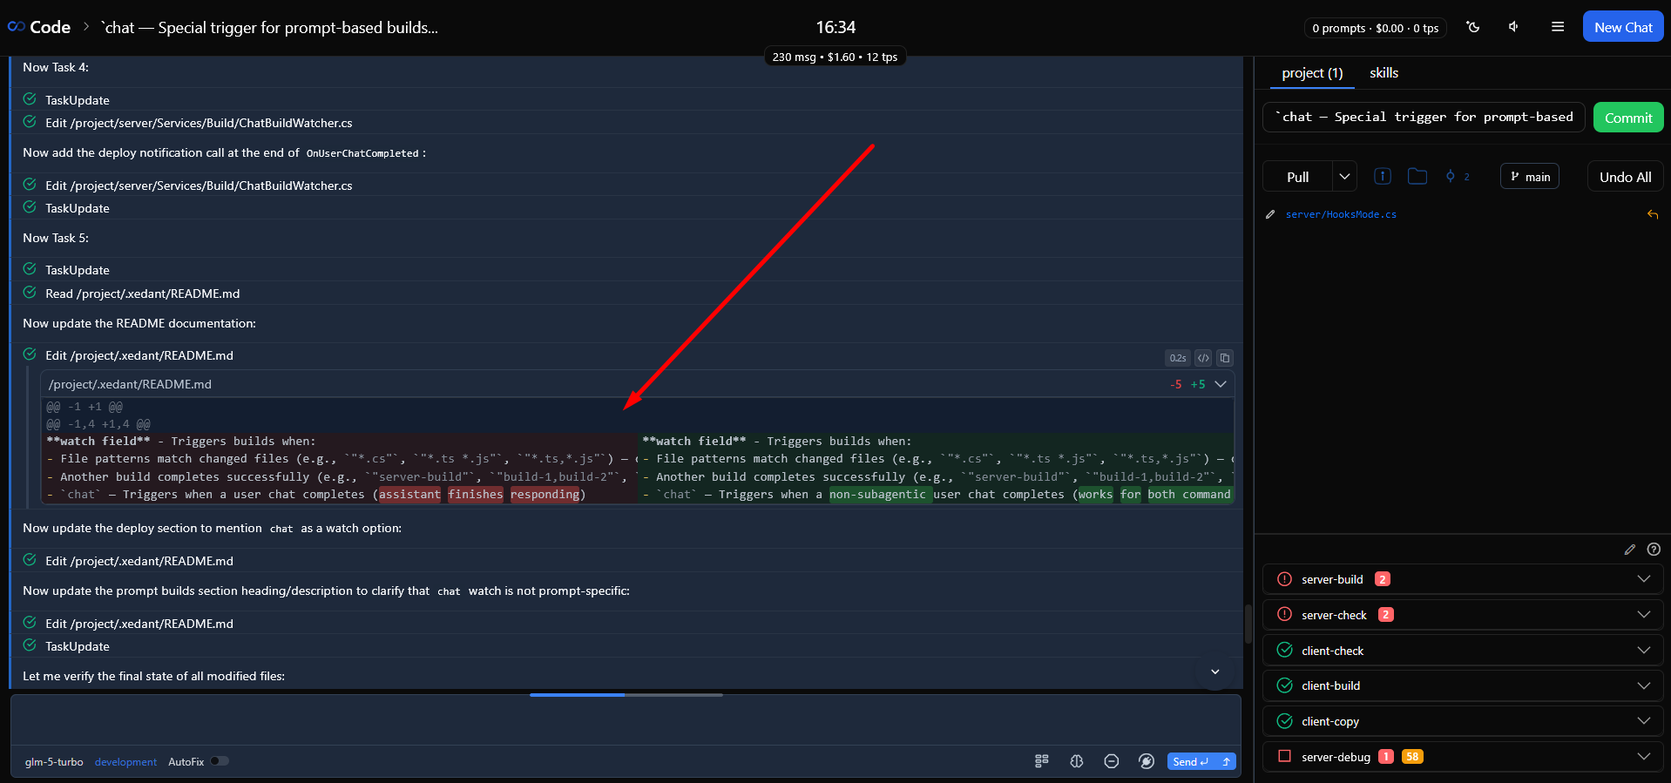
Task: Open the server/HooksMode.cs file link
Action: click(x=1341, y=214)
